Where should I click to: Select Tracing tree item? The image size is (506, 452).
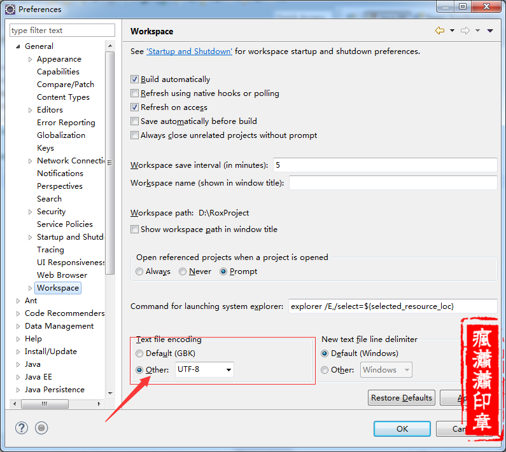(x=50, y=250)
